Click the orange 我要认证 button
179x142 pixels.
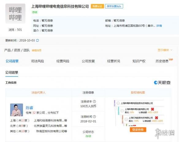97,6
